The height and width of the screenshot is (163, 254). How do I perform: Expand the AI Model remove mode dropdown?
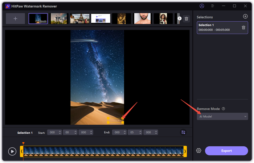click(222, 116)
